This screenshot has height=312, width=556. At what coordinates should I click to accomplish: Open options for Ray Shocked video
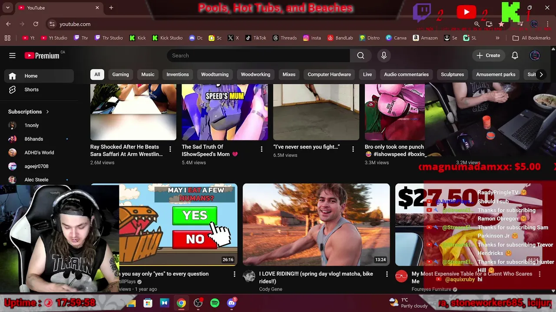(x=170, y=149)
